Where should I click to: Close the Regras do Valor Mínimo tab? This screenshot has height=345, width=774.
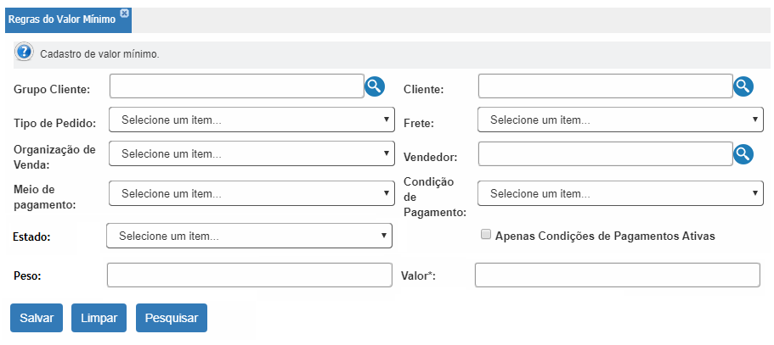tap(124, 14)
